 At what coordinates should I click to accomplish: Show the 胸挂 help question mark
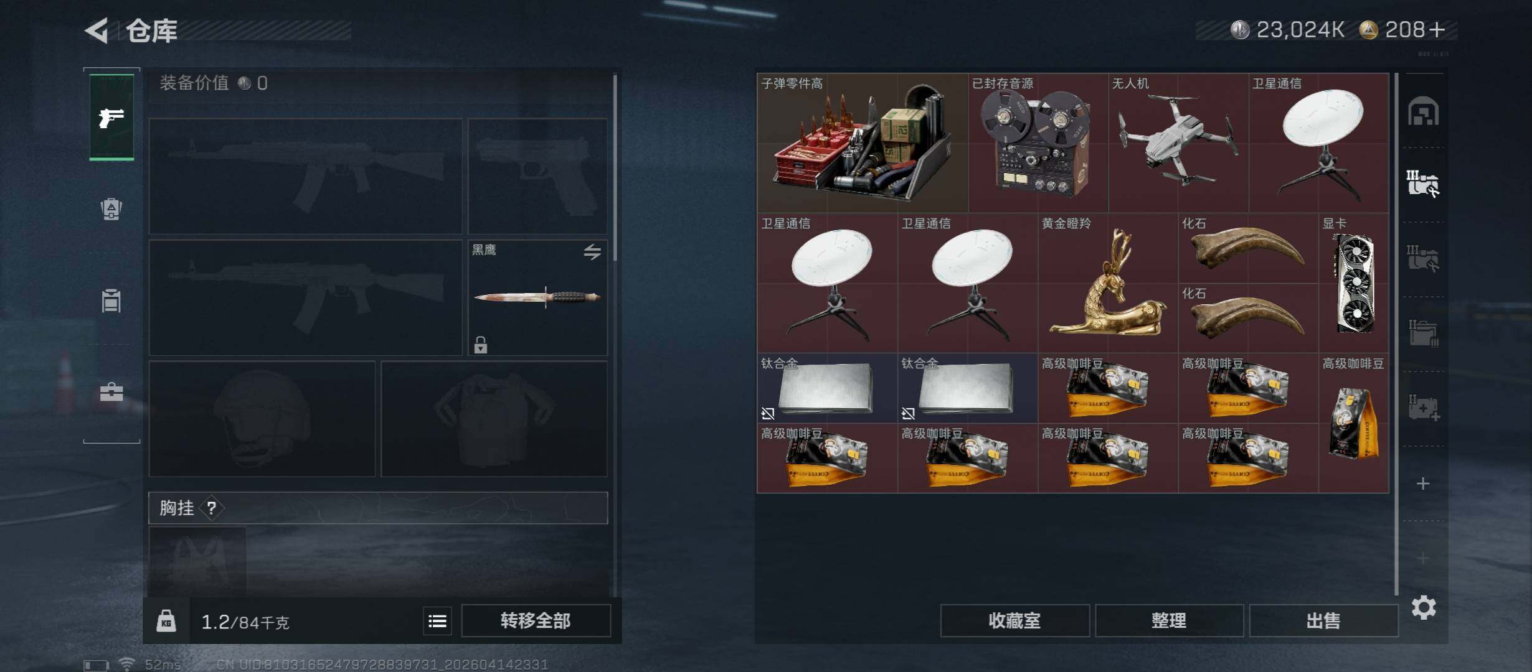(212, 508)
